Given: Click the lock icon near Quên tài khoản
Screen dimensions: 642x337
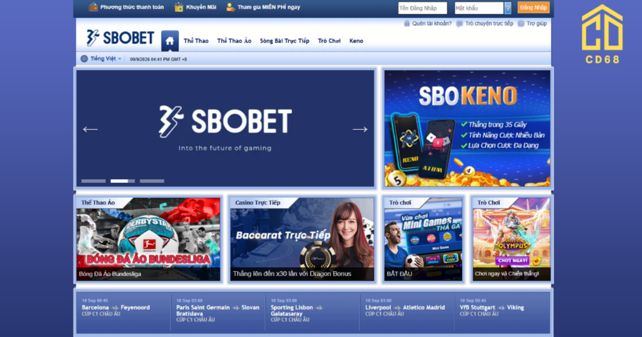Looking at the screenshot, I should click(x=407, y=24).
